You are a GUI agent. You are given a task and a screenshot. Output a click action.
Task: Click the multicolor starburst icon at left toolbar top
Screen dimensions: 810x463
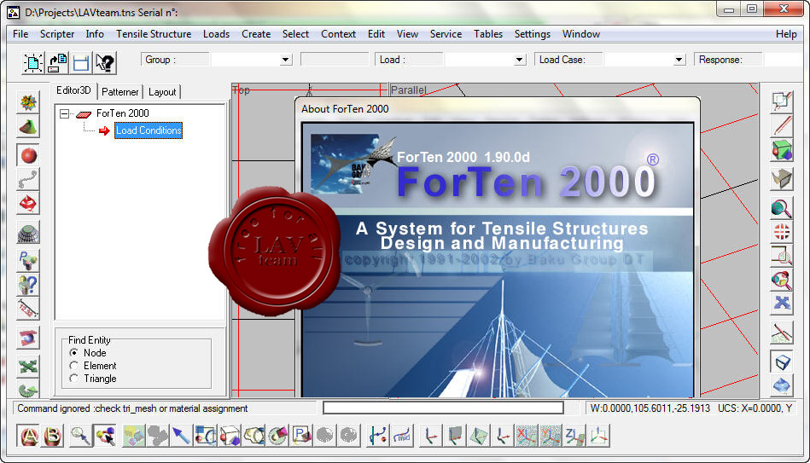pyautogui.click(x=28, y=102)
